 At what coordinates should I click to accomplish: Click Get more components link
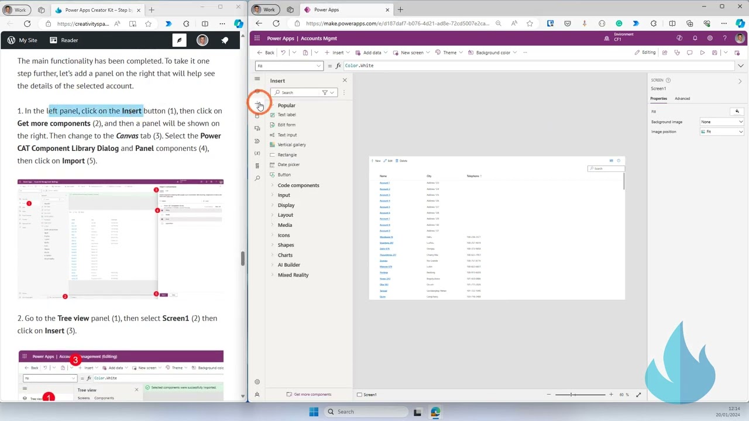[309, 395]
